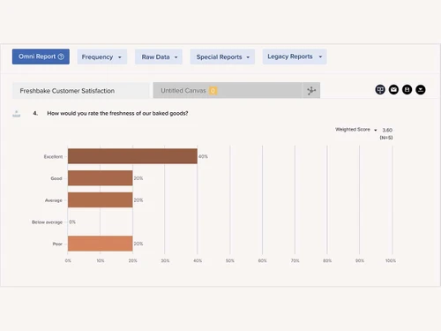The width and height of the screenshot is (441, 331).
Task: Click the Good bar in the chart
Action: pos(101,177)
